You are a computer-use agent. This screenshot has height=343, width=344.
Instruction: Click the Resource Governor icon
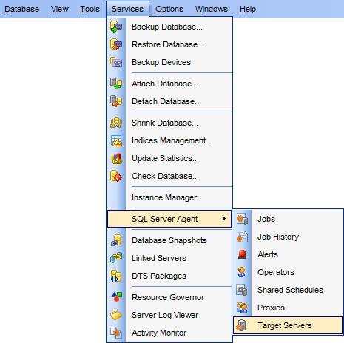tap(116, 297)
